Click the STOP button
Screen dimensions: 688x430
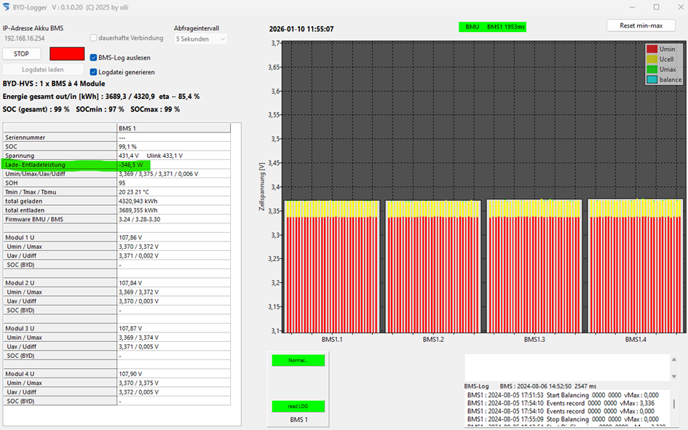[22, 54]
